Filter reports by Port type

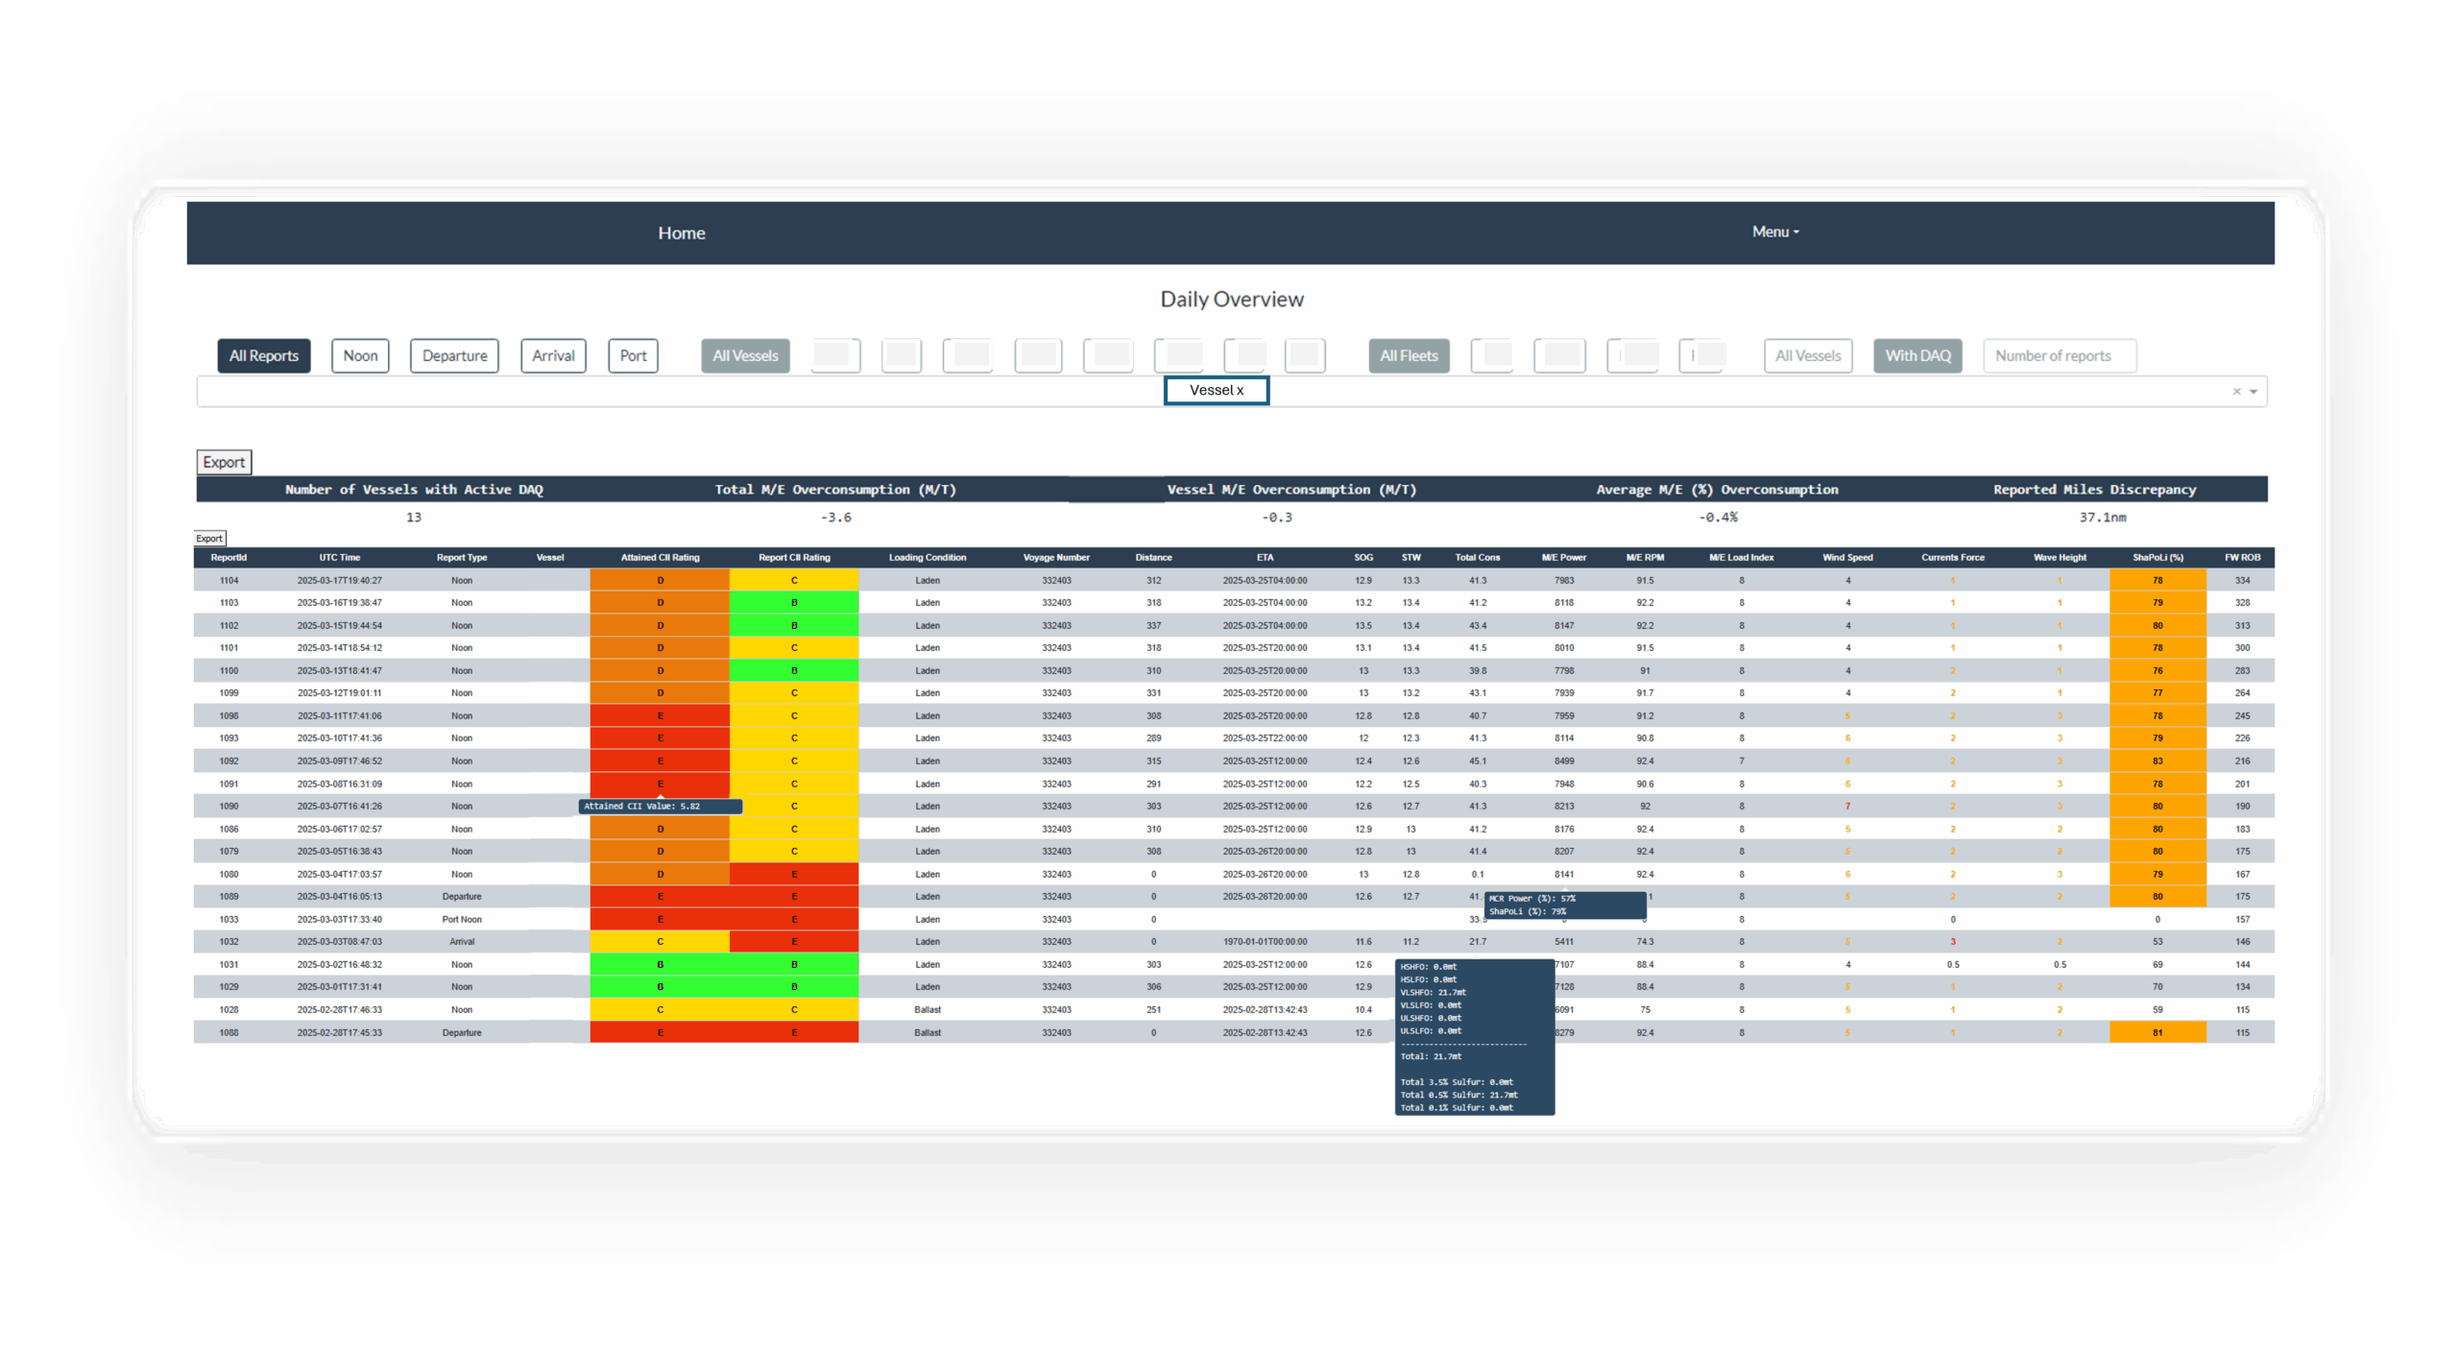(x=633, y=356)
